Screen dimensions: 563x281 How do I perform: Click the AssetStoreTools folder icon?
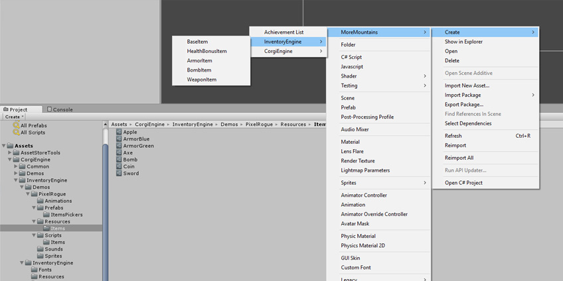pos(17,152)
